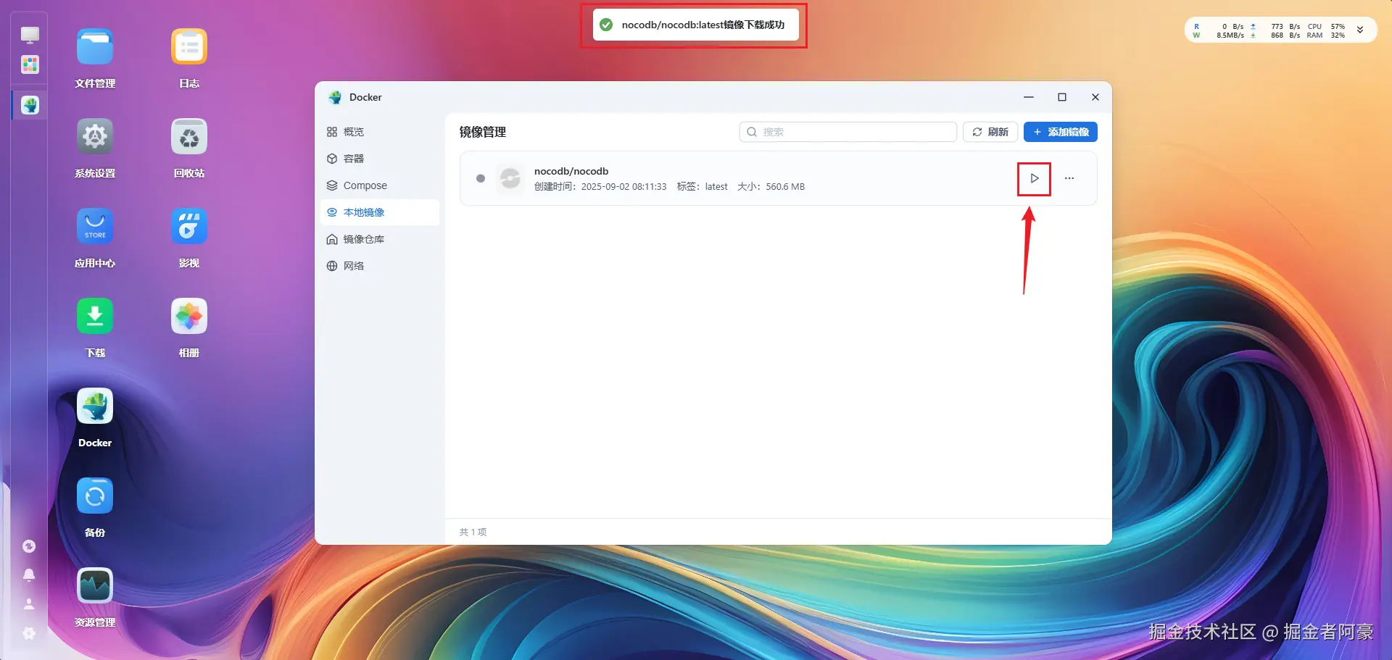Screen dimensions: 1392x660
Task: Click the 创建时间 2025-09-02 08:11:33 text
Action: (600, 187)
